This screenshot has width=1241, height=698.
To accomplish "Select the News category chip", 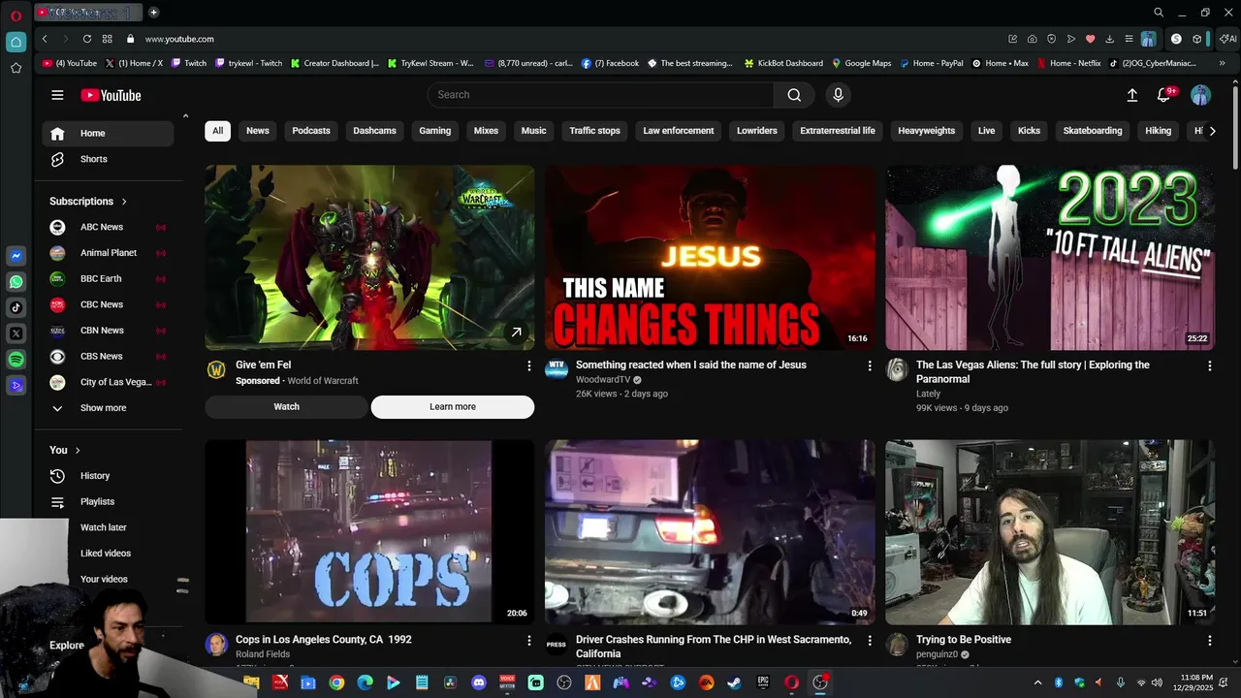I will [258, 131].
